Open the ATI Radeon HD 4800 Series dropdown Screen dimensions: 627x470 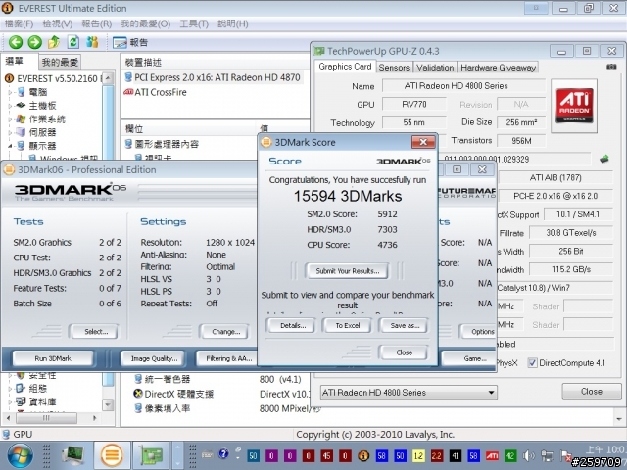[x=409, y=393]
